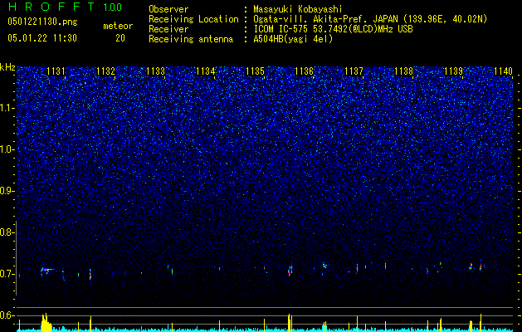Click the 0.7 frequency axis label

(7, 274)
